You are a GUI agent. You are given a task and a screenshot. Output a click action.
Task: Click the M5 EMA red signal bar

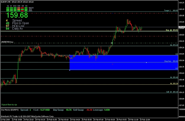point(22,11)
